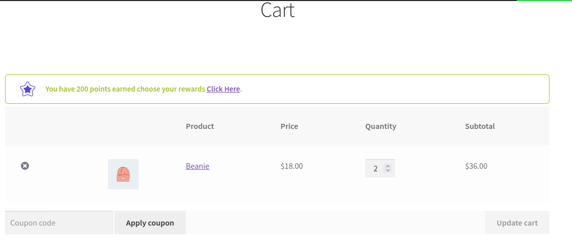Decrease Beanie quantity with down arrow
The image size is (572, 243).
click(388, 170)
